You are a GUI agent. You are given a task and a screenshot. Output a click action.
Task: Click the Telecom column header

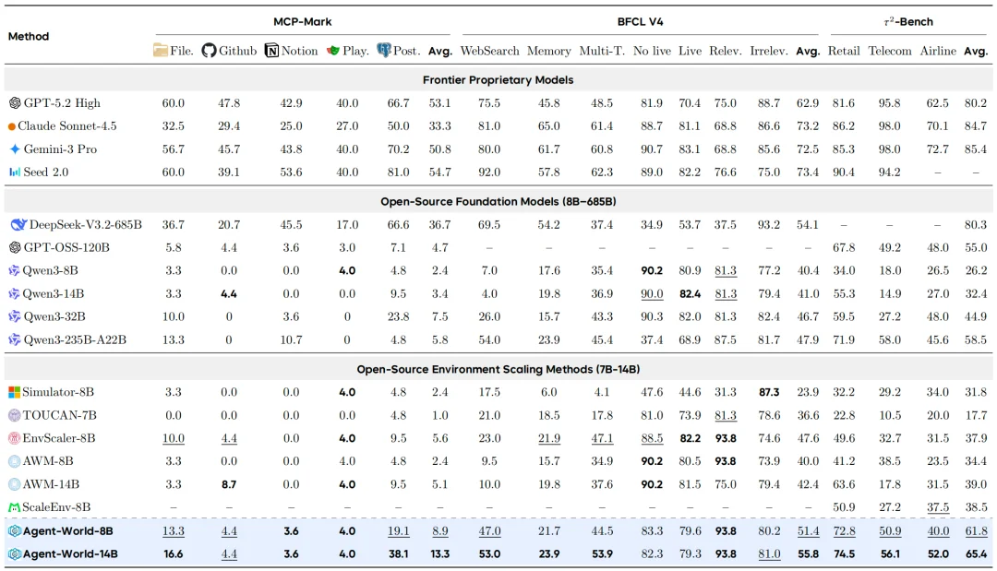click(890, 51)
